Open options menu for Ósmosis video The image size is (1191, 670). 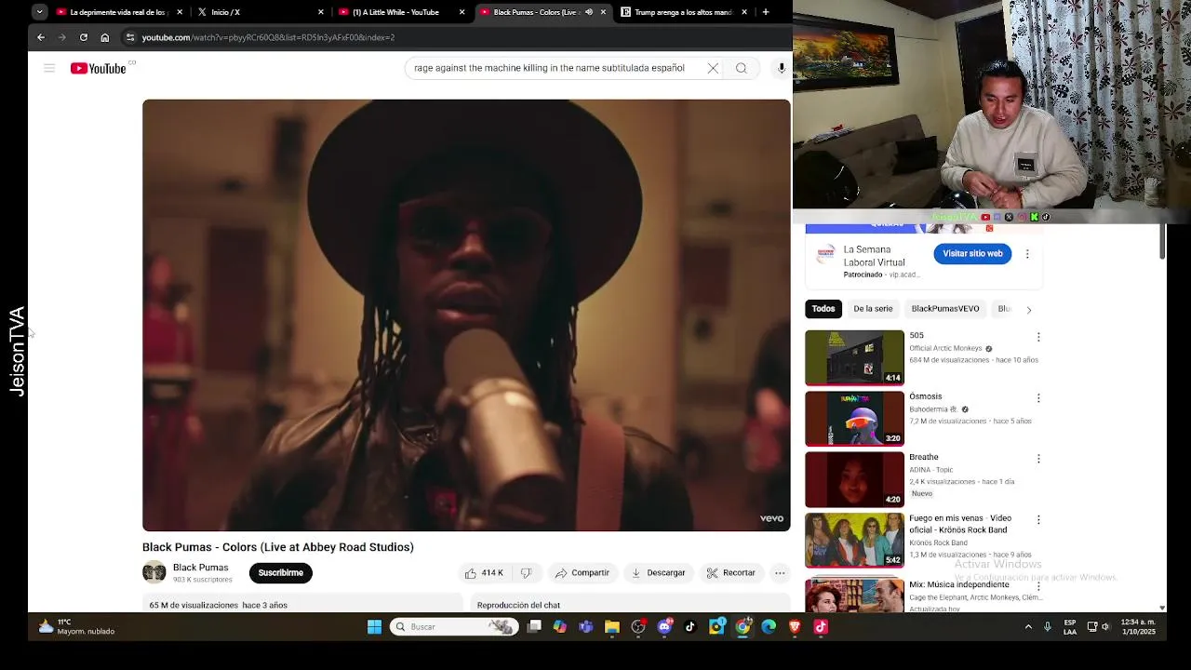(1038, 398)
